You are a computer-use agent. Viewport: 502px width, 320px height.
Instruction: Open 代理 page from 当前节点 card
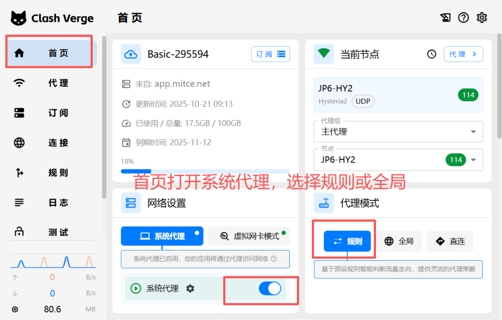click(x=463, y=54)
